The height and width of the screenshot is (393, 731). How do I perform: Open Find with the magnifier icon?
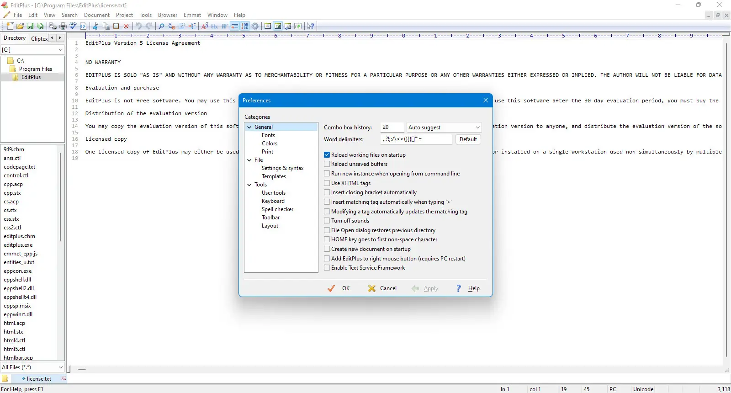(161, 26)
